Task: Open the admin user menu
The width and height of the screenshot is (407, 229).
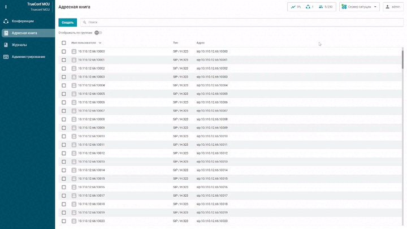Action: point(393,7)
